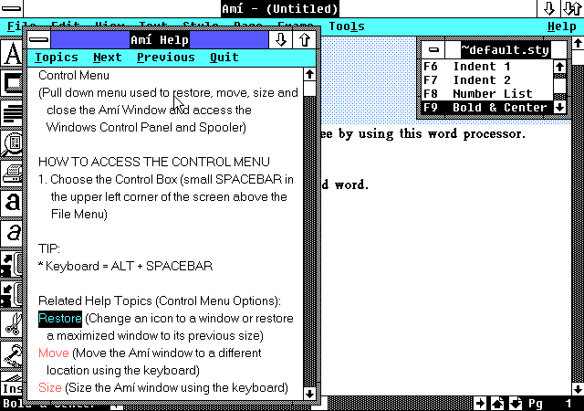Click the ~default.sty title bar

[x=506, y=49]
